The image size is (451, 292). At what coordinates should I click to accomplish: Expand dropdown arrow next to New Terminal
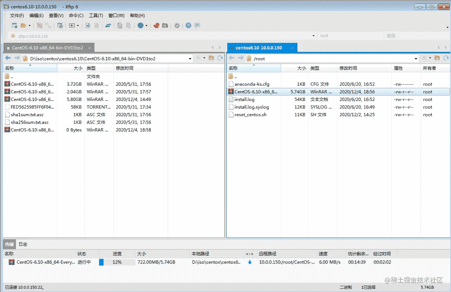78,25
